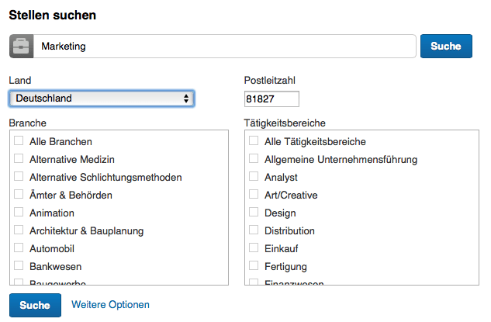Click the blue Suche button next to Marketing field

[446, 47]
